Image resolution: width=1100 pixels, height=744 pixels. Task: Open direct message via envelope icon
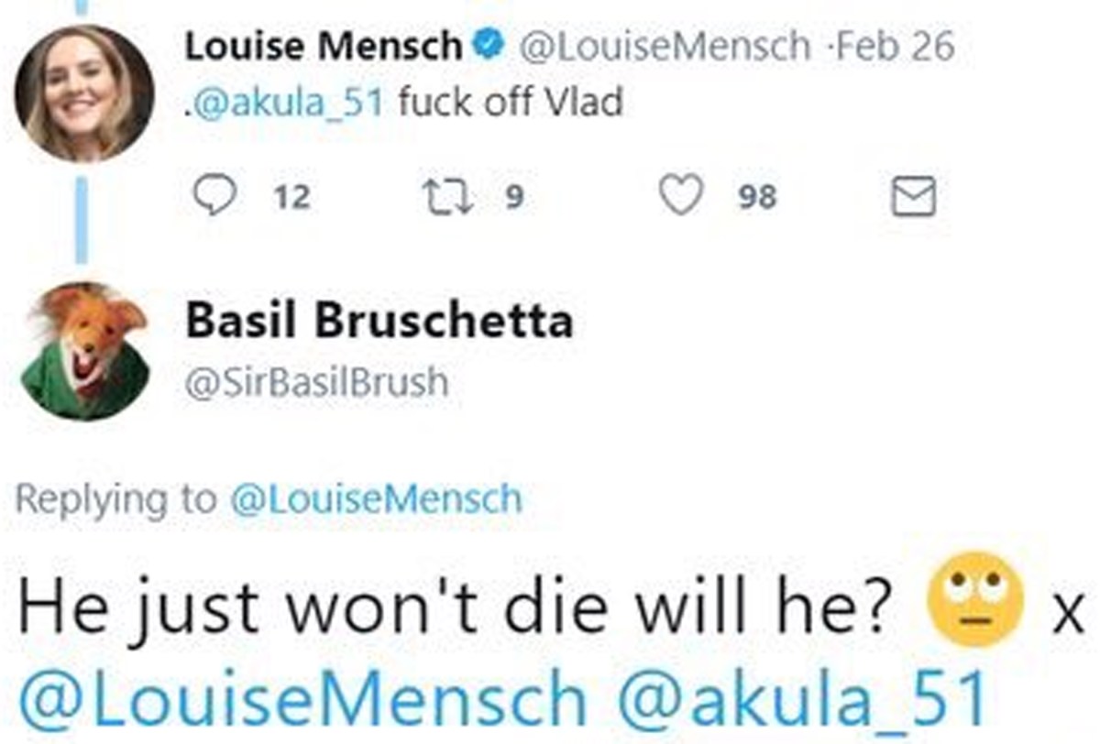(x=913, y=196)
